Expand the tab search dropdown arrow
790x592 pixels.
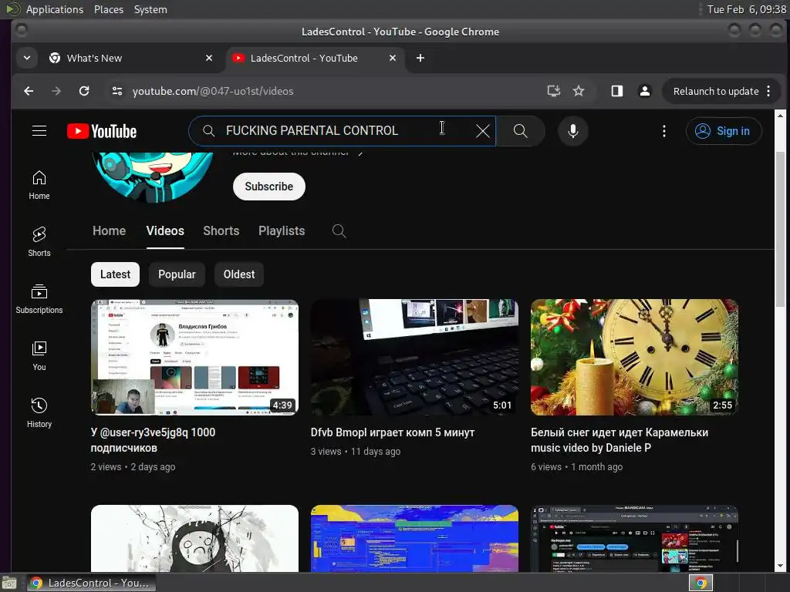click(27, 58)
